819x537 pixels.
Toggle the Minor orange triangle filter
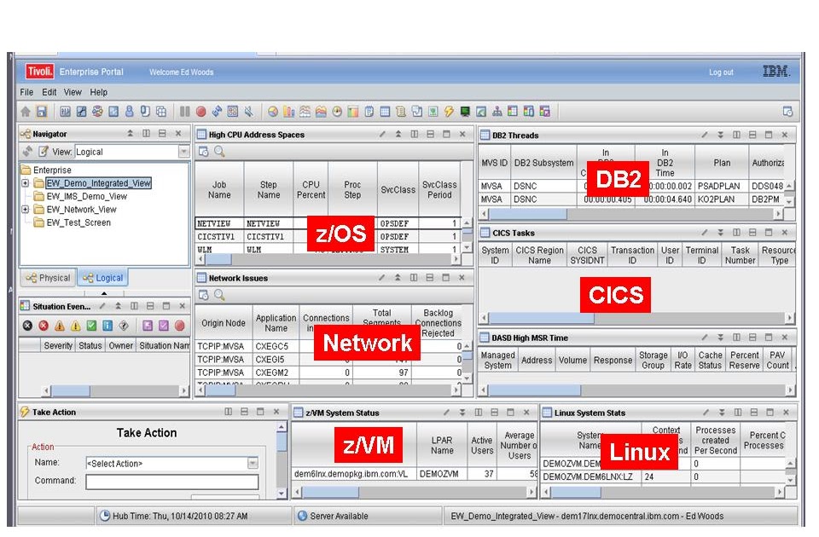tap(60, 326)
